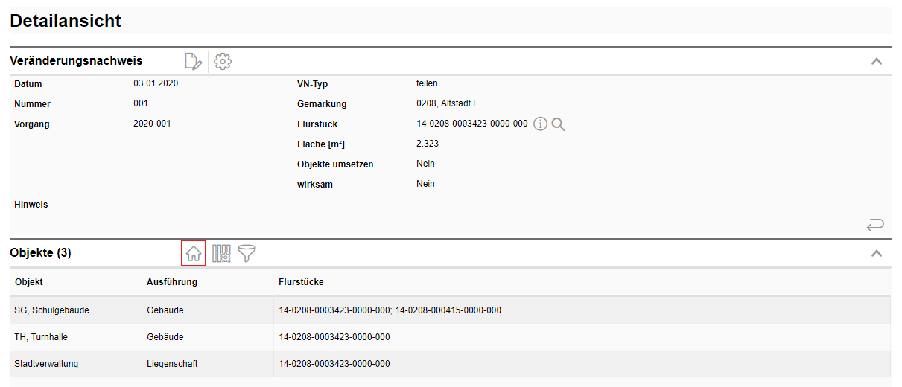Click the Flurstücke column header
Screen dimensions: 902x387
tap(301, 282)
